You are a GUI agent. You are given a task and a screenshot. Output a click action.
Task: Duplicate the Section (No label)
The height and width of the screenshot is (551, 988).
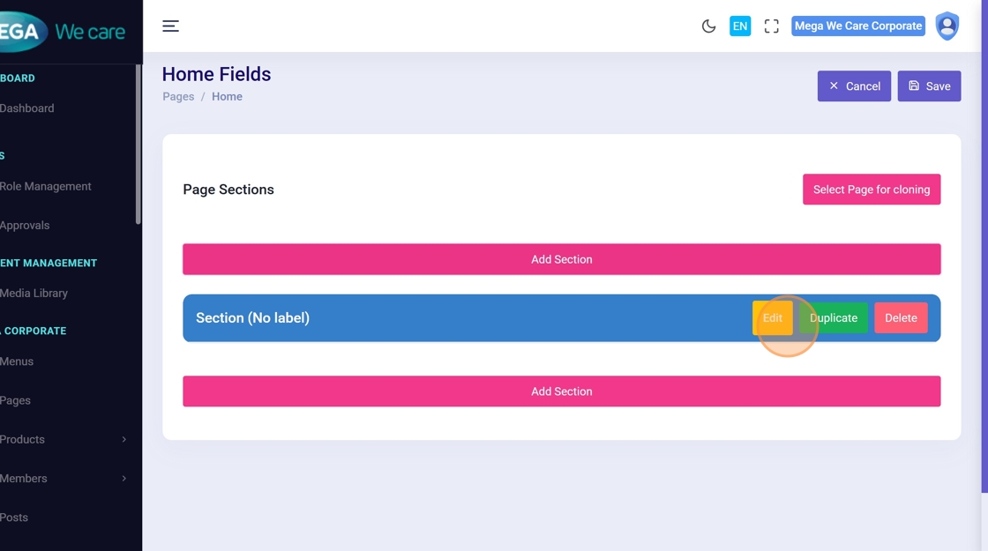[834, 318]
